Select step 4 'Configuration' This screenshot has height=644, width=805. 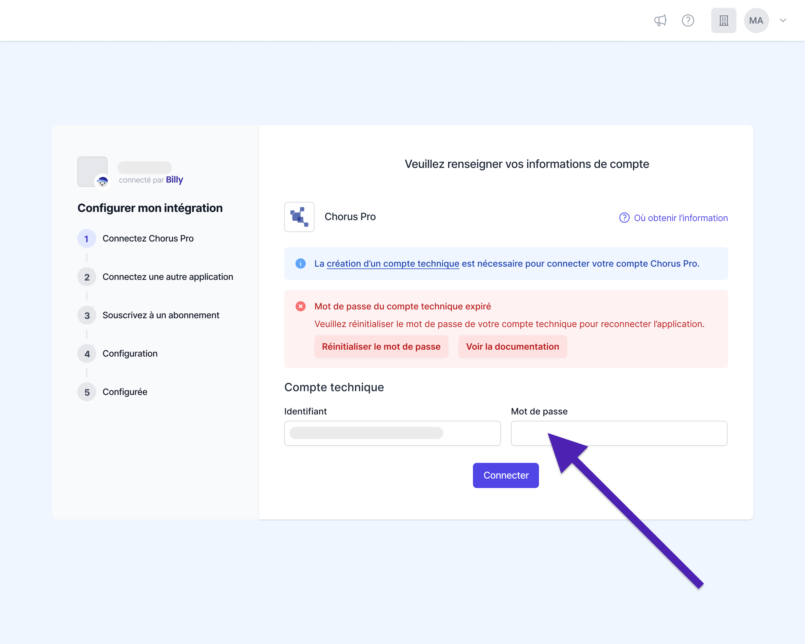[x=118, y=353]
